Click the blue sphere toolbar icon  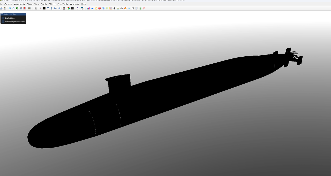[10, 8]
